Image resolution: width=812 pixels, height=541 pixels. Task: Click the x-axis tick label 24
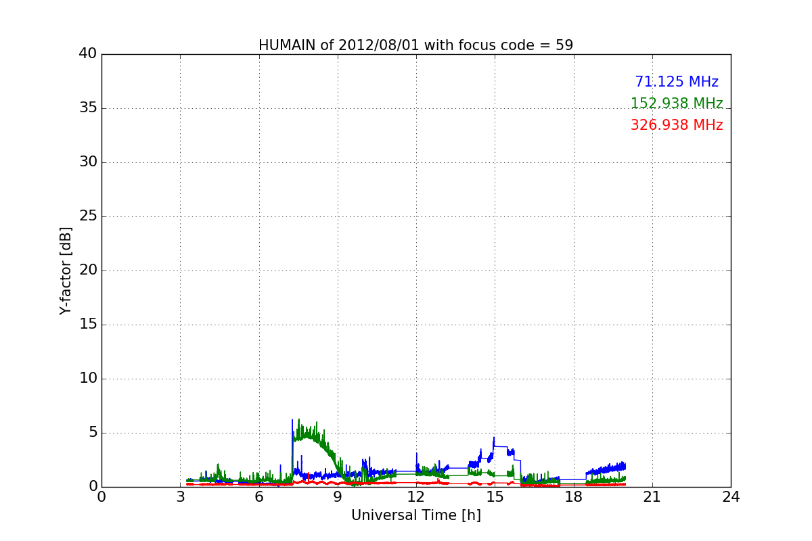(x=731, y=497)
